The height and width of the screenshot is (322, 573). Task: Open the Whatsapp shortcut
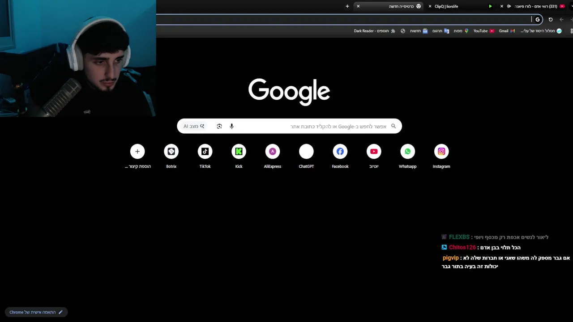(408, 157)
